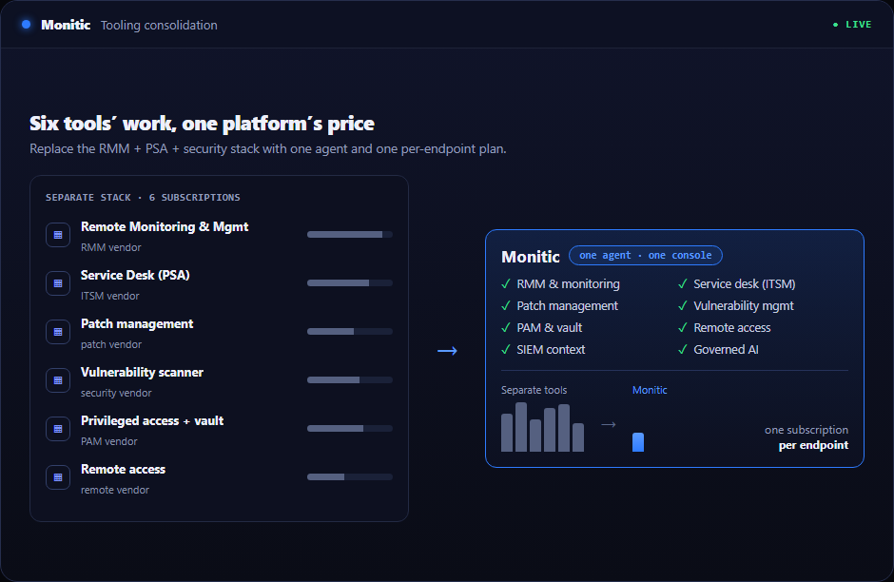Click the 'patch vendor' subtitle
Screen dimensions: 894x582
111,344
